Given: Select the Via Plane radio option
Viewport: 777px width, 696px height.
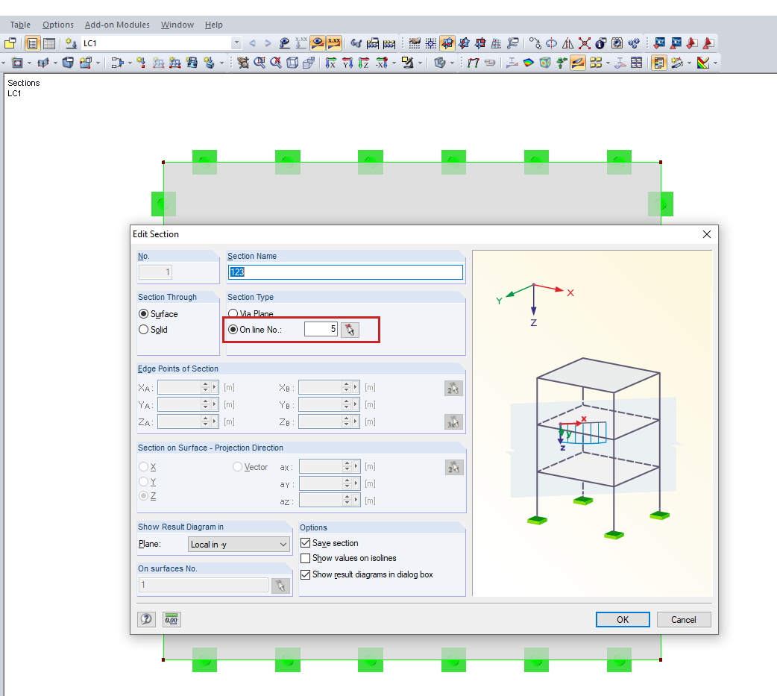Looking at the screenshot, I should point(233,314).
